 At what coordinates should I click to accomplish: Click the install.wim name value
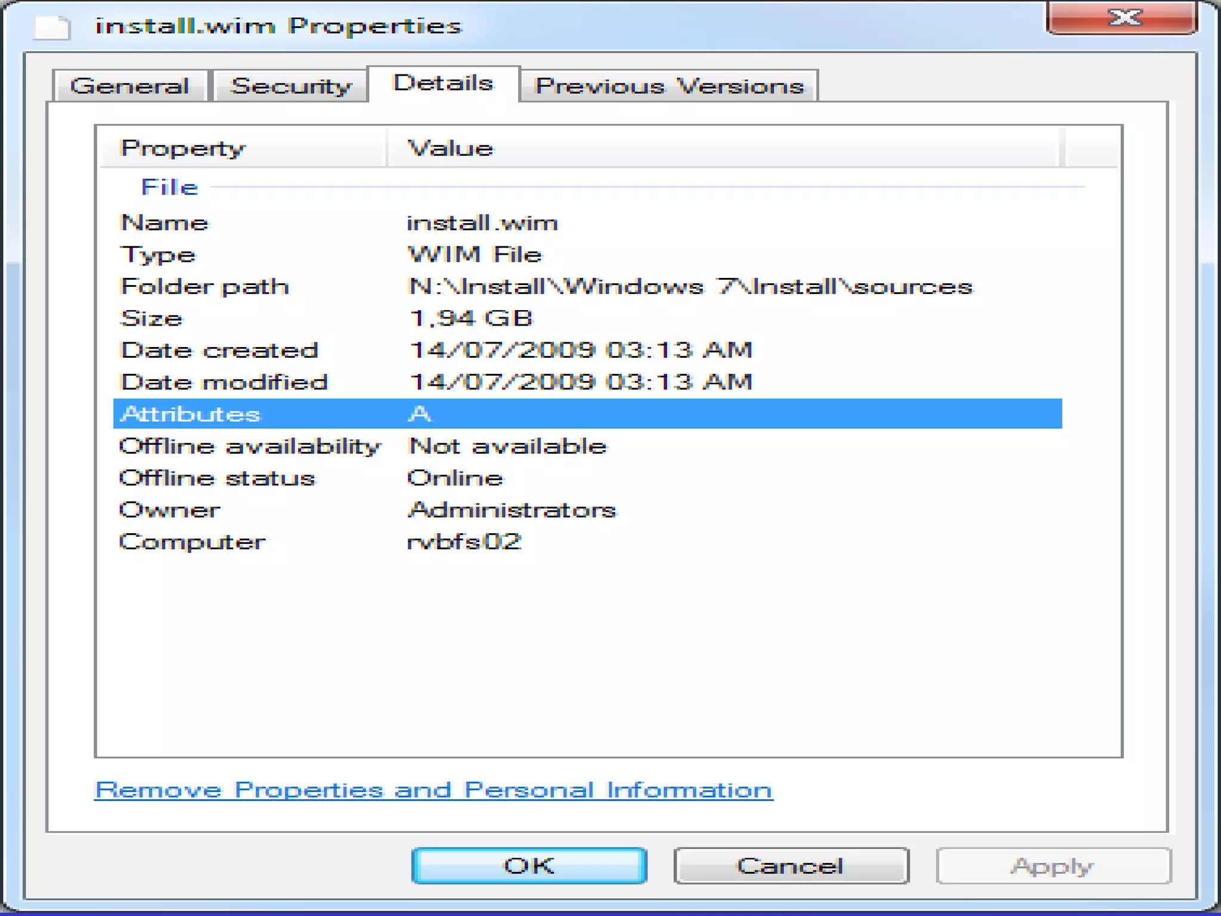(482, 222)
